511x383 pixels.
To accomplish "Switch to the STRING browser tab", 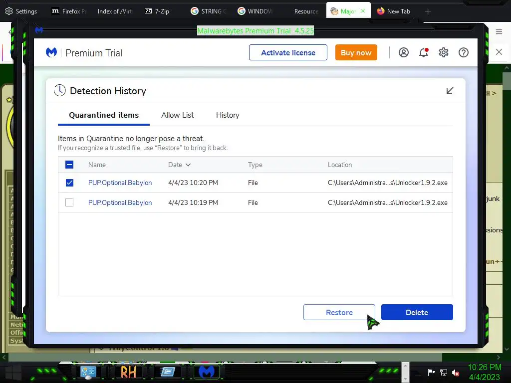I will point(209,11).
